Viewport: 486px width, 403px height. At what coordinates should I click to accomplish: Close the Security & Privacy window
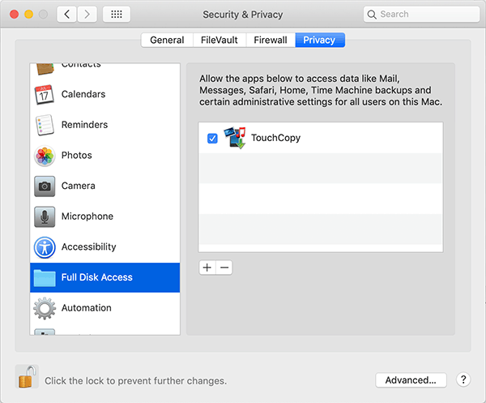click(x=15, y=15)
